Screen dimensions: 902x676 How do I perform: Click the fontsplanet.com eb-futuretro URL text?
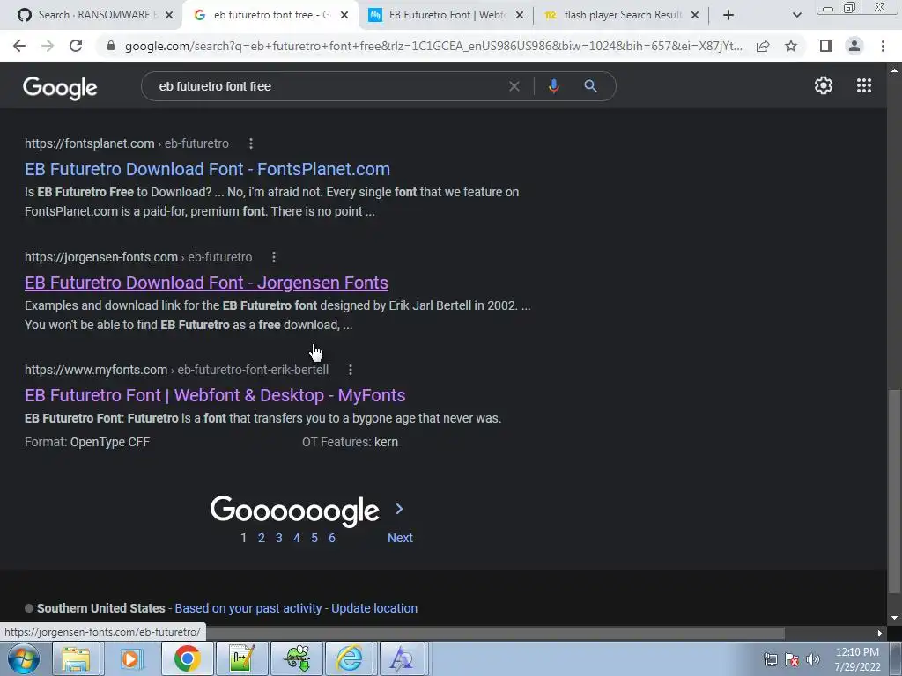[127, 143]
